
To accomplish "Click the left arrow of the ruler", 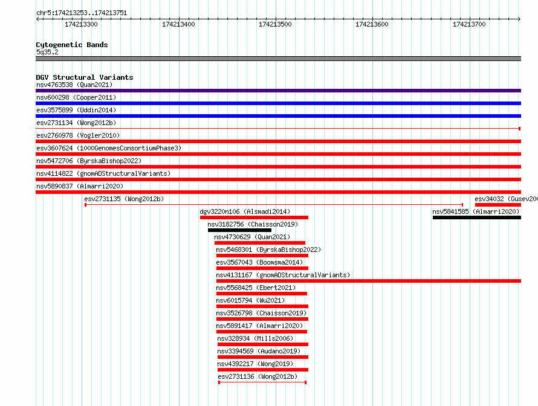I will point(37,19).
